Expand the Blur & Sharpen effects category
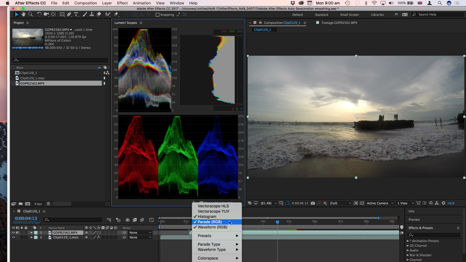Screen dimensions: 466x262 tap(408, 255)
